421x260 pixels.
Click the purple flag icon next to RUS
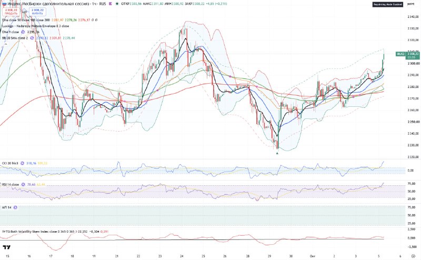pyautogui.click(x=111, y=4)
